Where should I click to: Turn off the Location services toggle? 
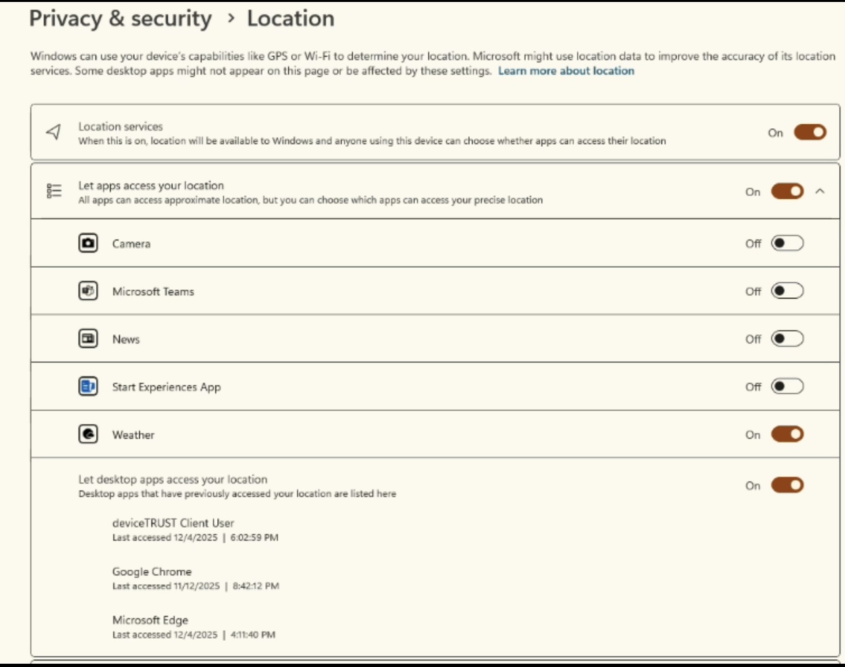pyautogui.click(x=809, y=132)
